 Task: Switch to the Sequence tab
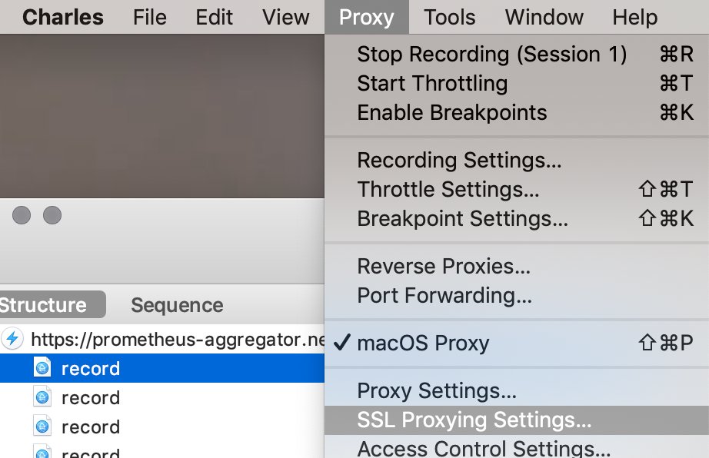[x=177, y=305]
